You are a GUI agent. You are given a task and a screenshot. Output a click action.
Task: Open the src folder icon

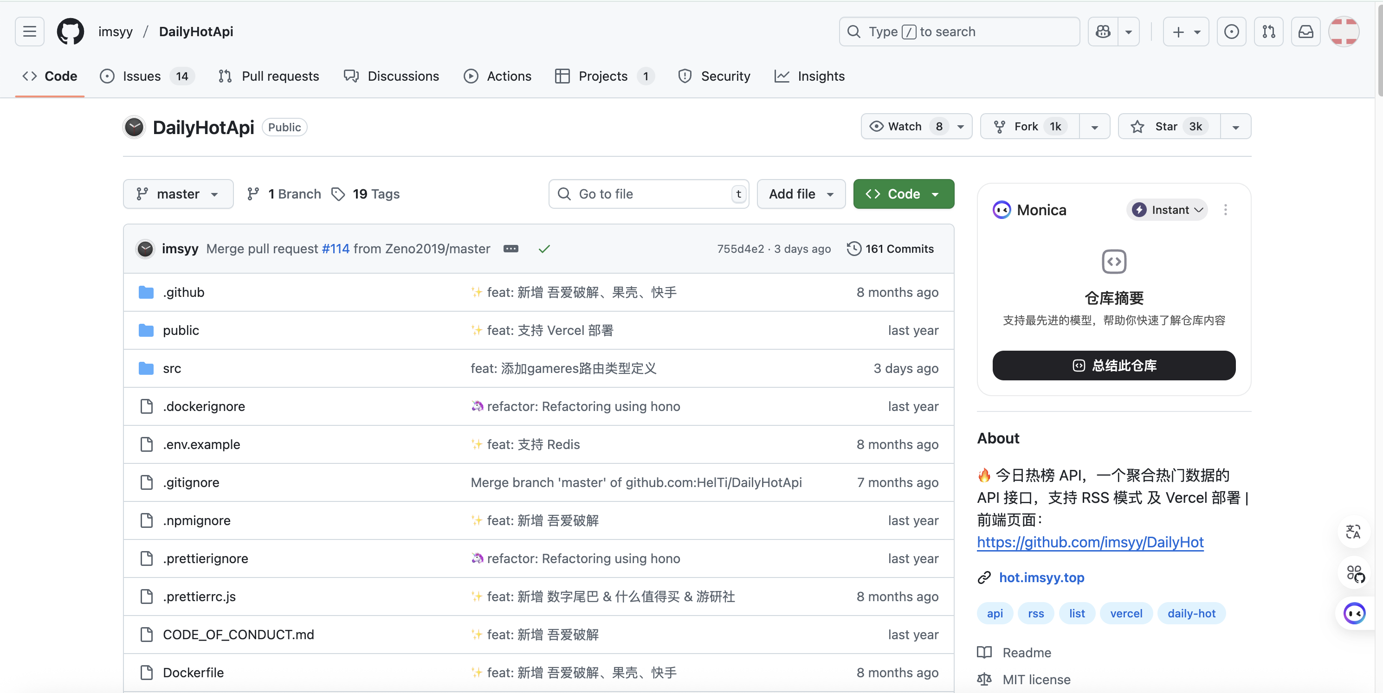146,368
